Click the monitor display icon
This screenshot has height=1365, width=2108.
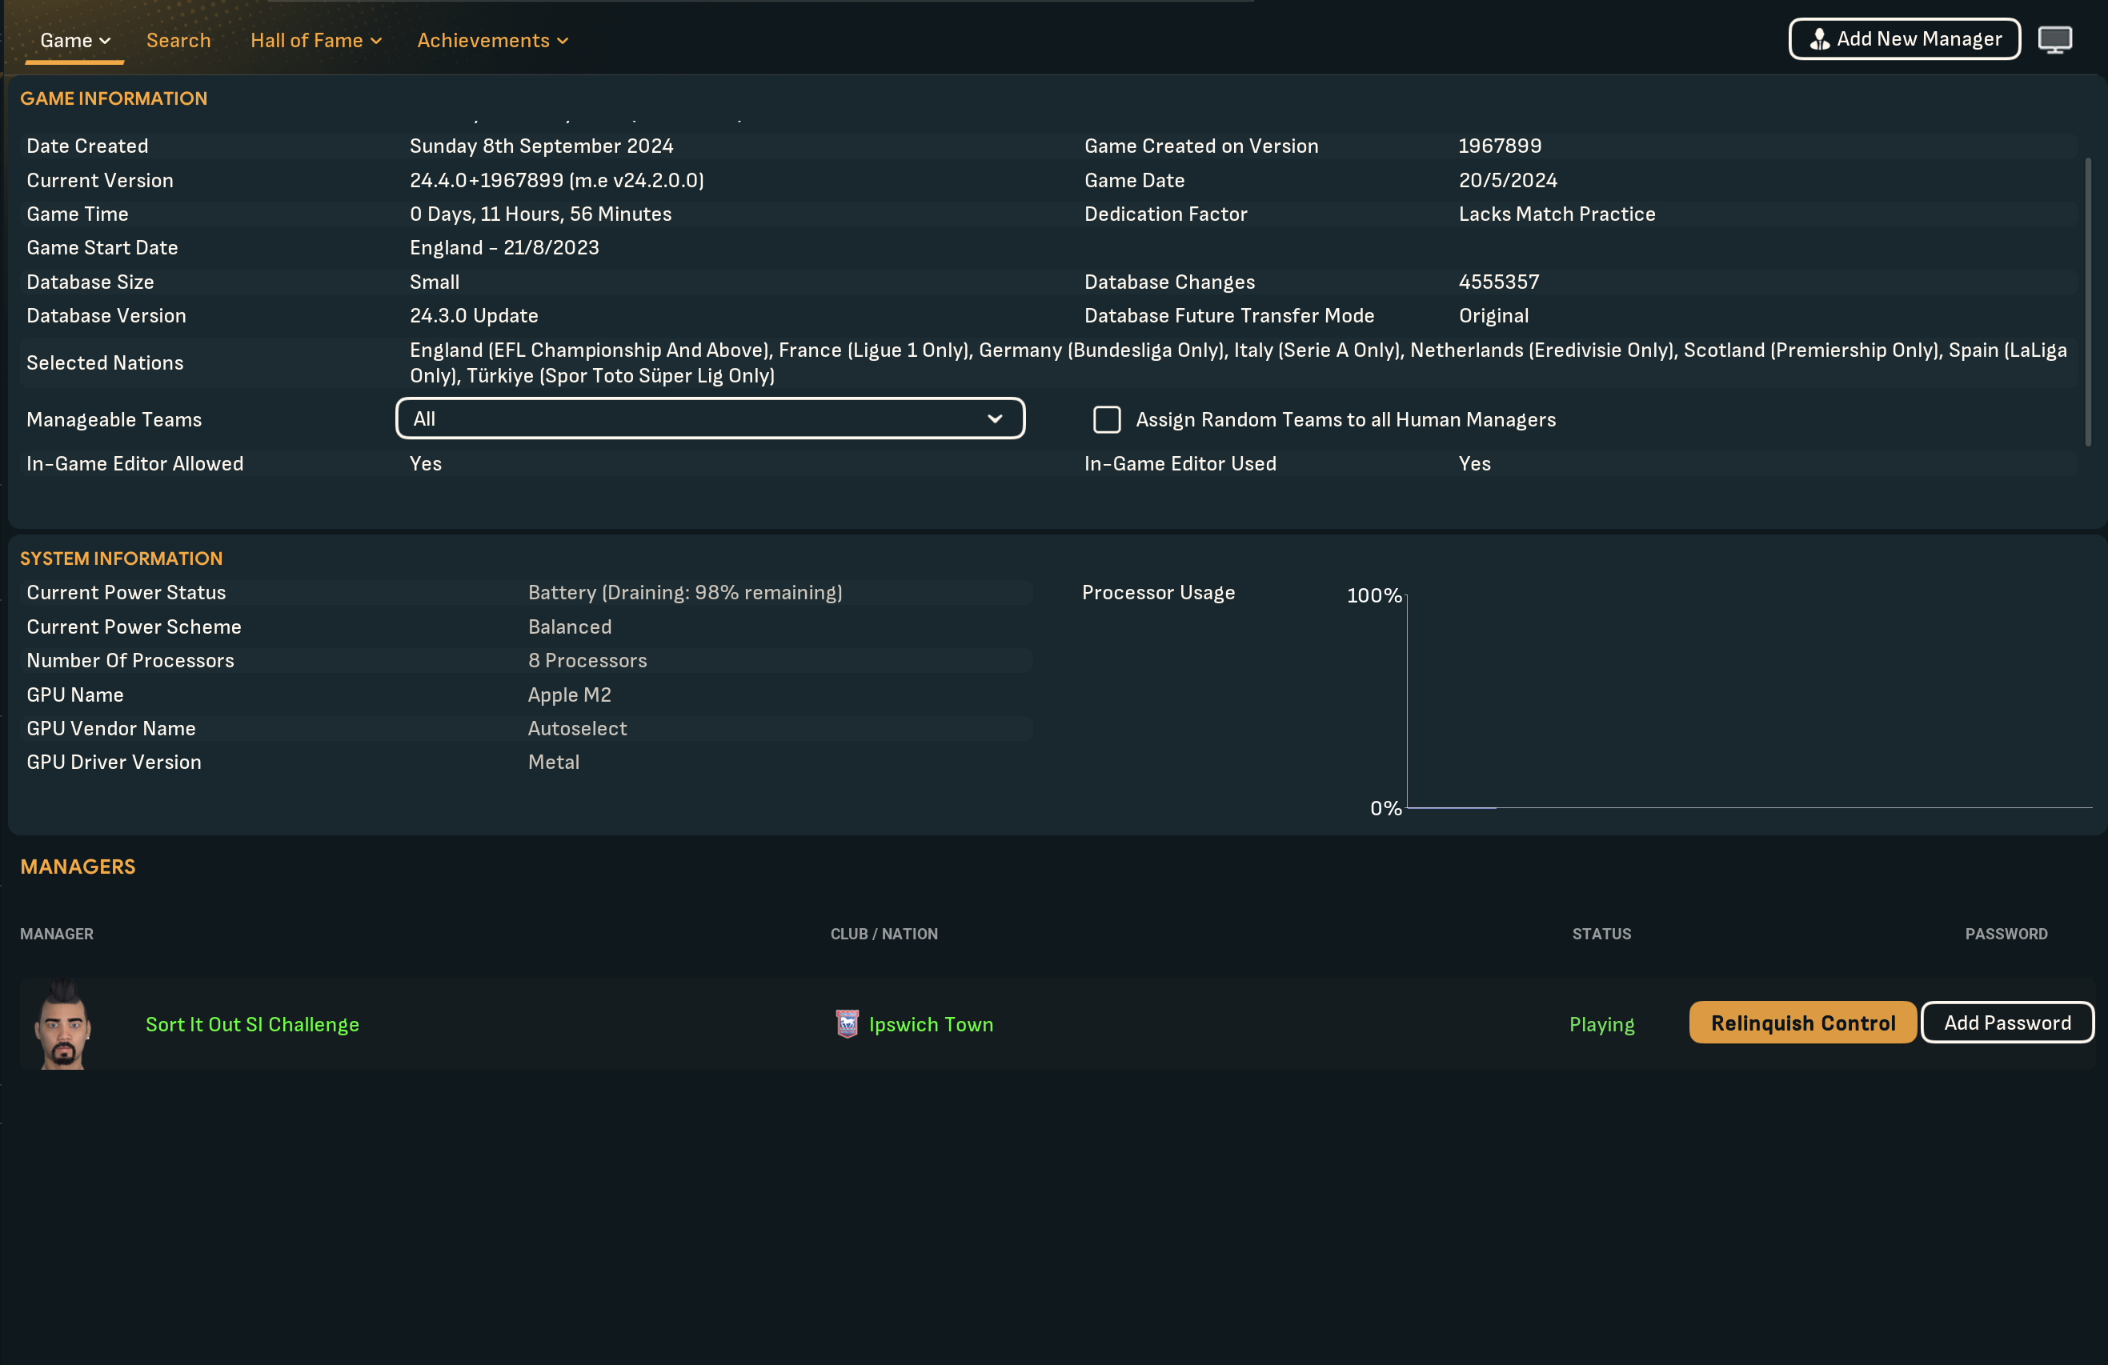tap(2055, 40)
